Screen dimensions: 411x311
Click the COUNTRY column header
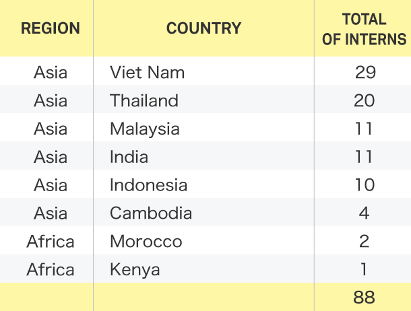point(204,28)
